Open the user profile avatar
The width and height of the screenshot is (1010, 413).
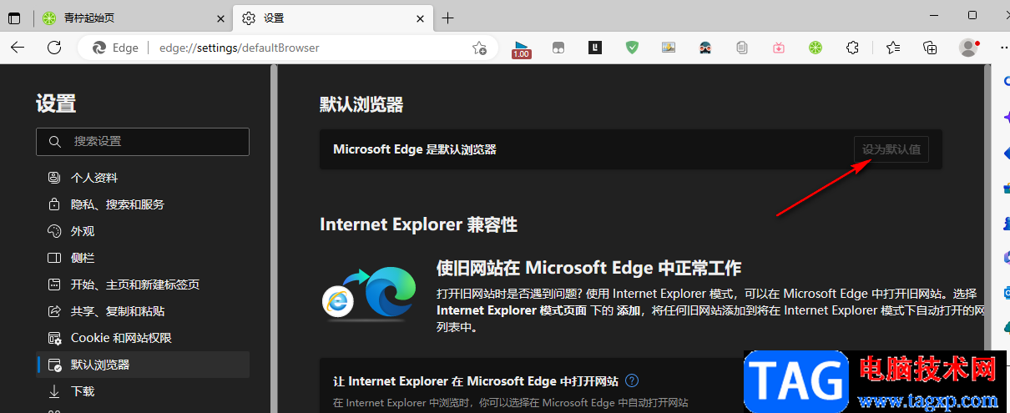pyautogui.click(x=968, y=48)
